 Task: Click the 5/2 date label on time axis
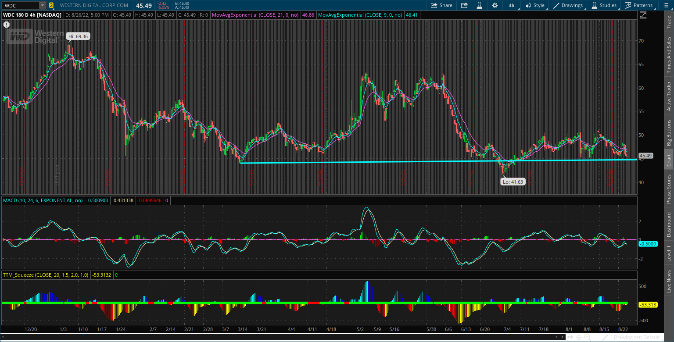click(x=361, y=329)
